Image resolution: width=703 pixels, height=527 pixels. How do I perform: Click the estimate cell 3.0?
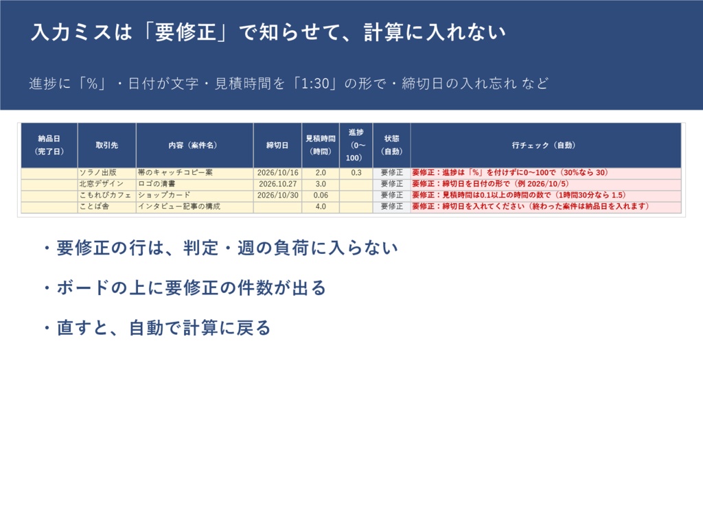point(321,184)
